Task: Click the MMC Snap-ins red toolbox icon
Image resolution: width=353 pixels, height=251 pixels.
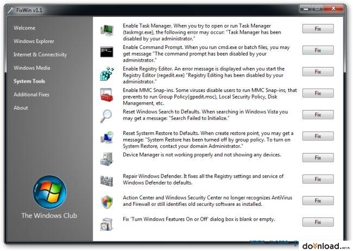Action: (106, 95)
